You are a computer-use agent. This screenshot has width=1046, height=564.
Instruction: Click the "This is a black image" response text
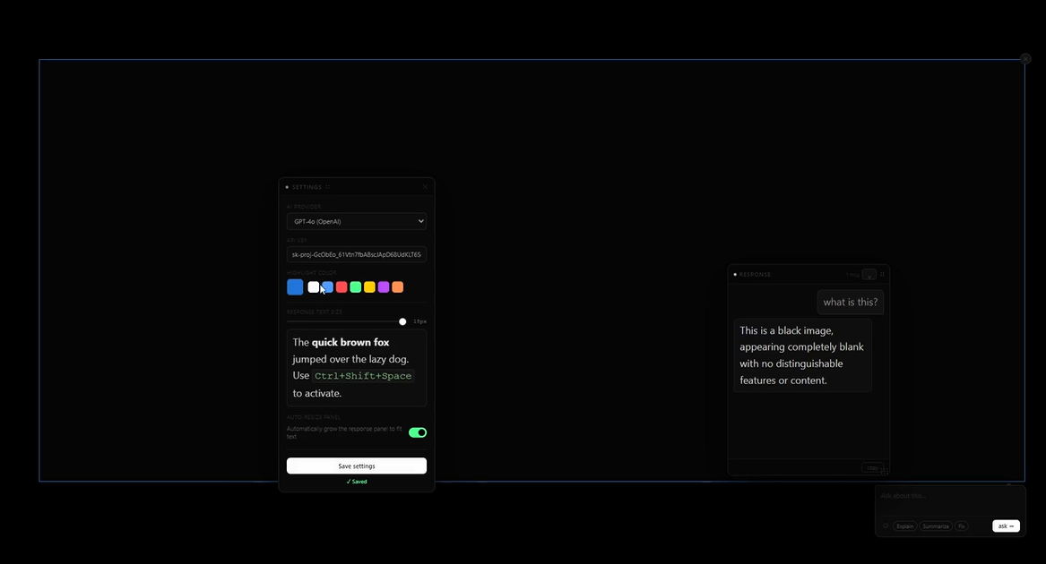[x=802, y=355]
